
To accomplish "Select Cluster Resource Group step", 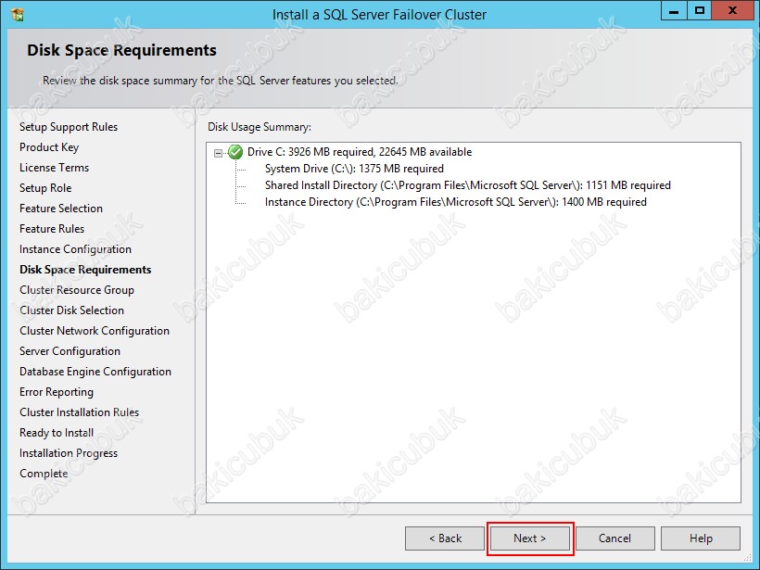I will 77,290.
